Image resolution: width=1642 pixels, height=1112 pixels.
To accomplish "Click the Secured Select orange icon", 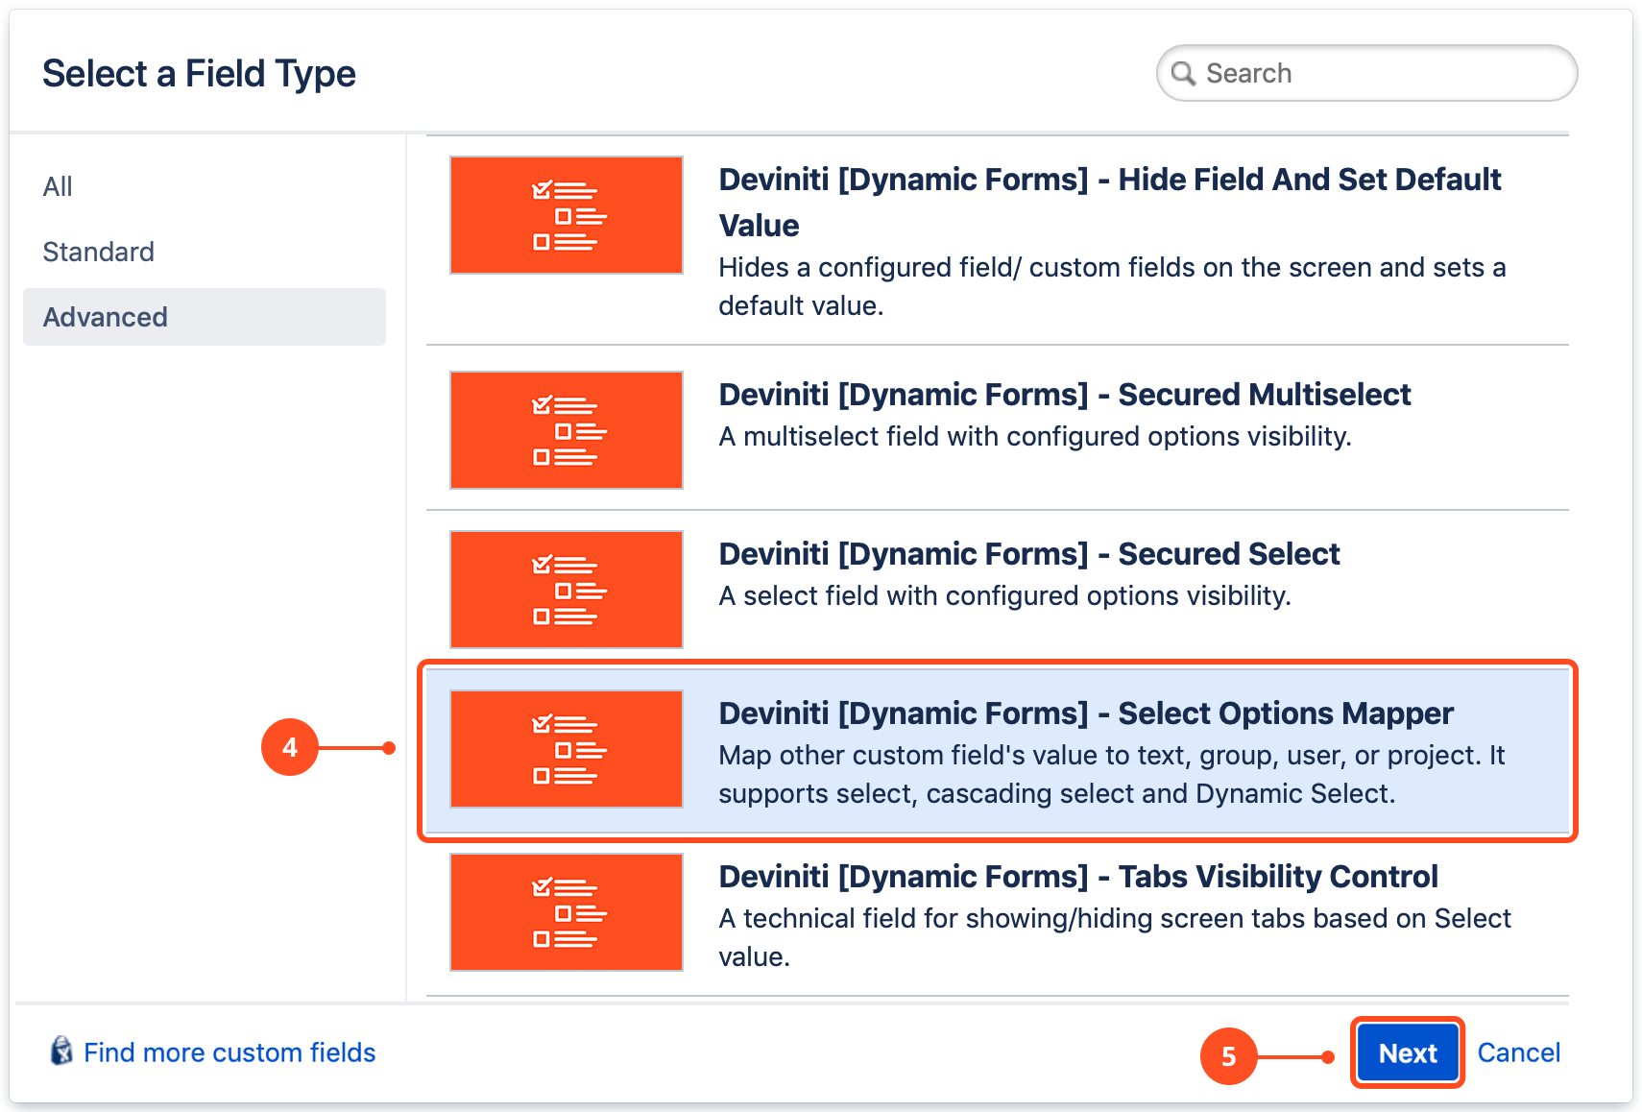I will (566, 590).
